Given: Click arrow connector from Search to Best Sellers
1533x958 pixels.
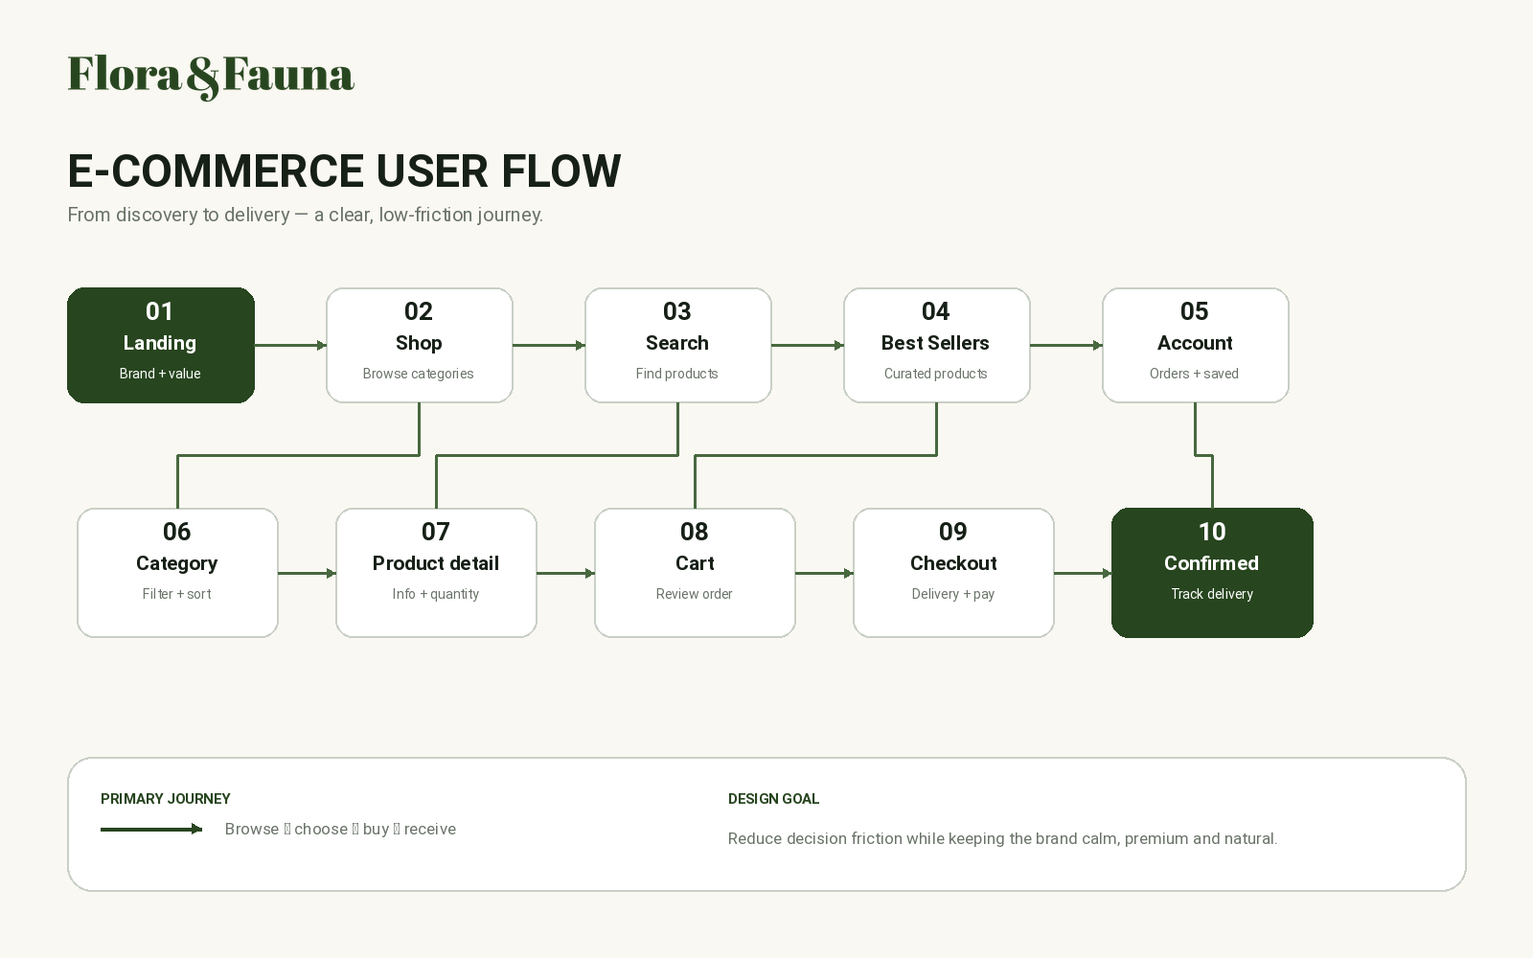Looking at the screenshot, I should pos(808,345).
